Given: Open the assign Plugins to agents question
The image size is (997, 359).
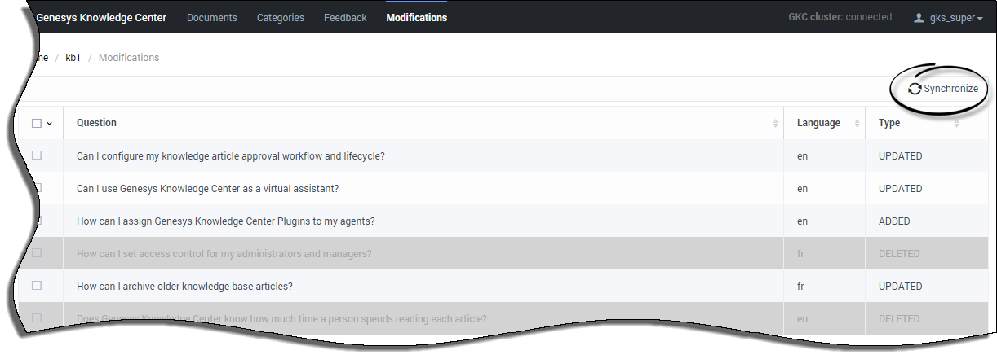Looking at the screenshot, I should 225,221.
